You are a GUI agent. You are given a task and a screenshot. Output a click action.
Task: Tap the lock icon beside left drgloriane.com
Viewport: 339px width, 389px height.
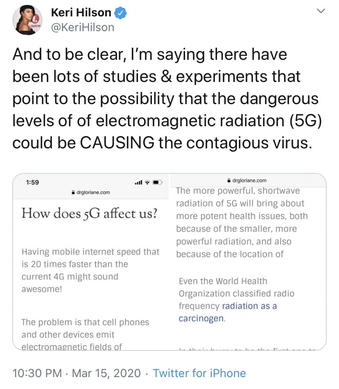(73, 192)
